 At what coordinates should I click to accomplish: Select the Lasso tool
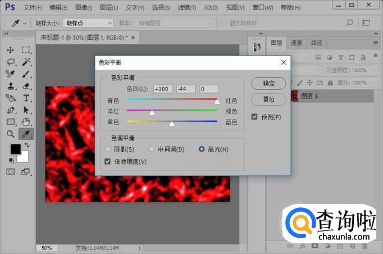11,62
